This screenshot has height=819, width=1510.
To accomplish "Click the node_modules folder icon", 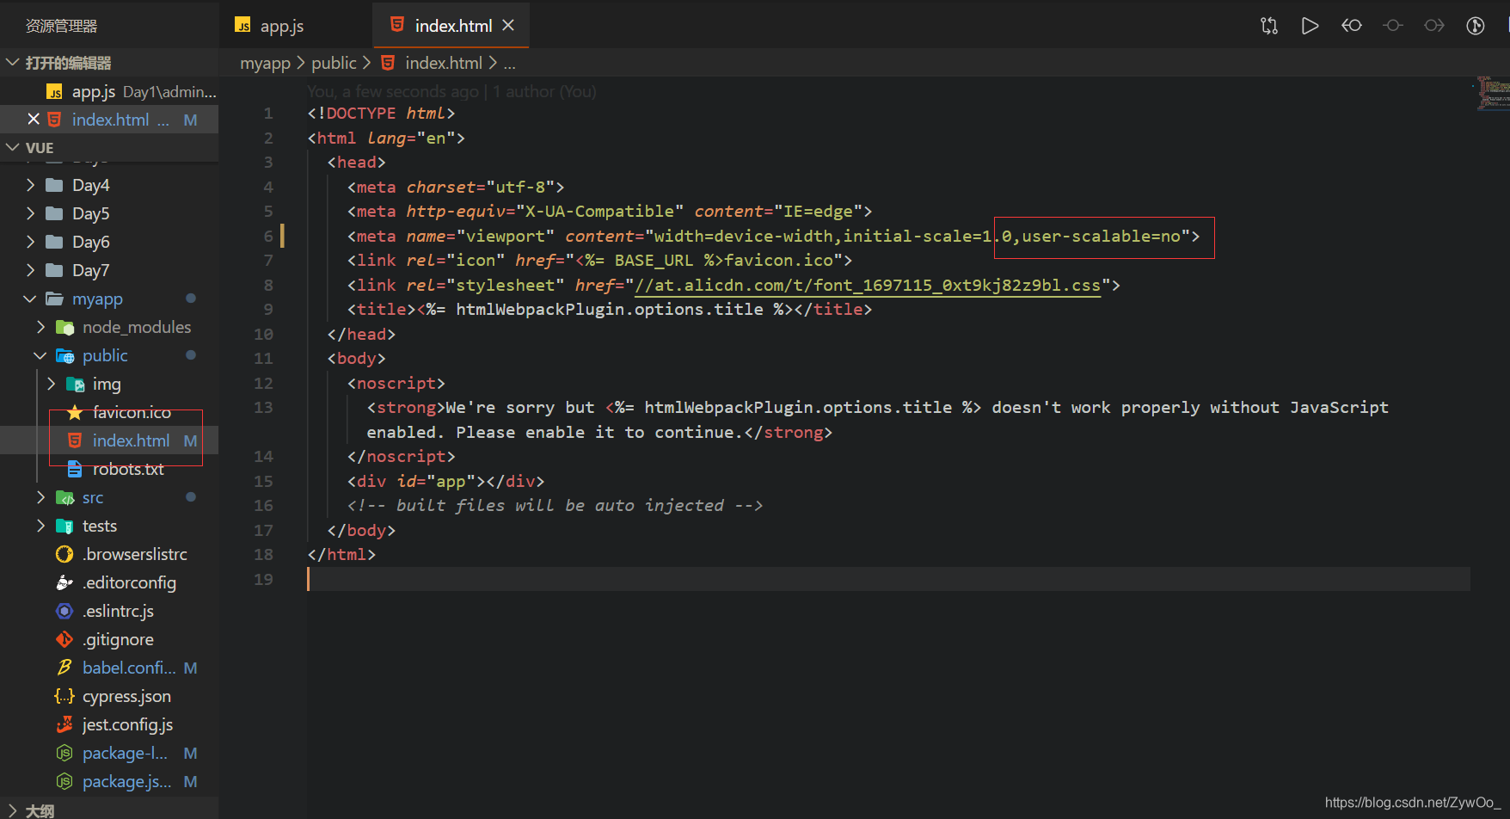I will click(x=64, y=327).
